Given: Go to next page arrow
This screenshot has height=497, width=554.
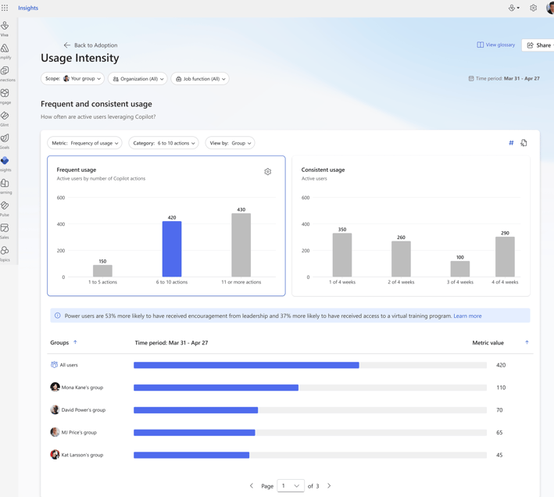Looking at the screenshot, I should tap(329, 486).
